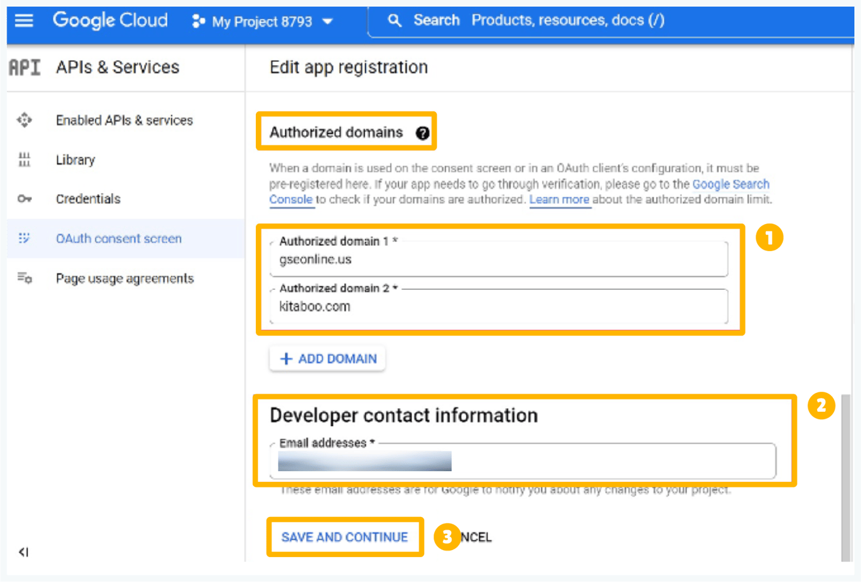
Task: Select OAuth consent screen in sidebar
Action: [x=119, y=238]
